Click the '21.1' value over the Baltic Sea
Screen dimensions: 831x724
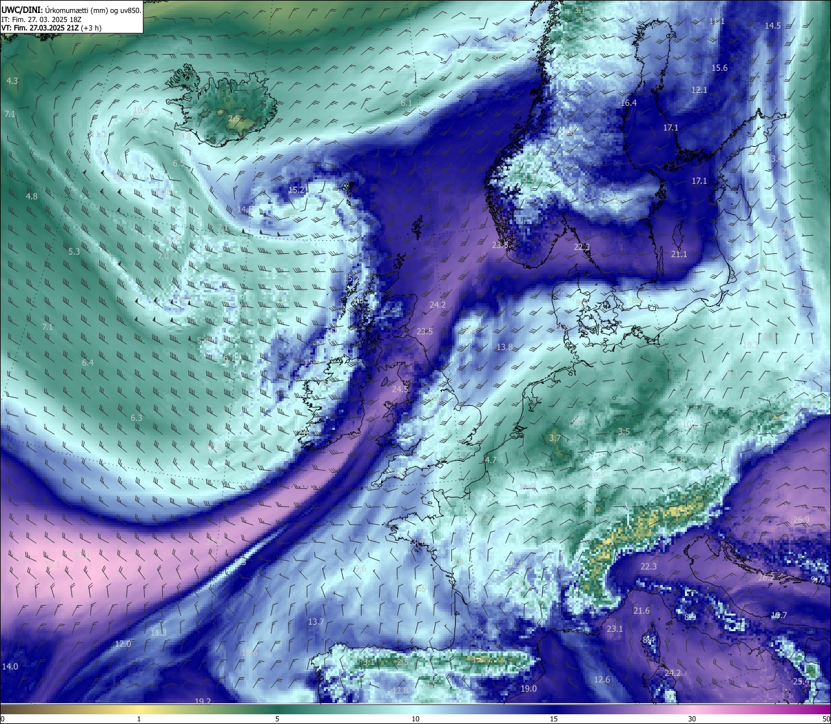click(679, 255)
